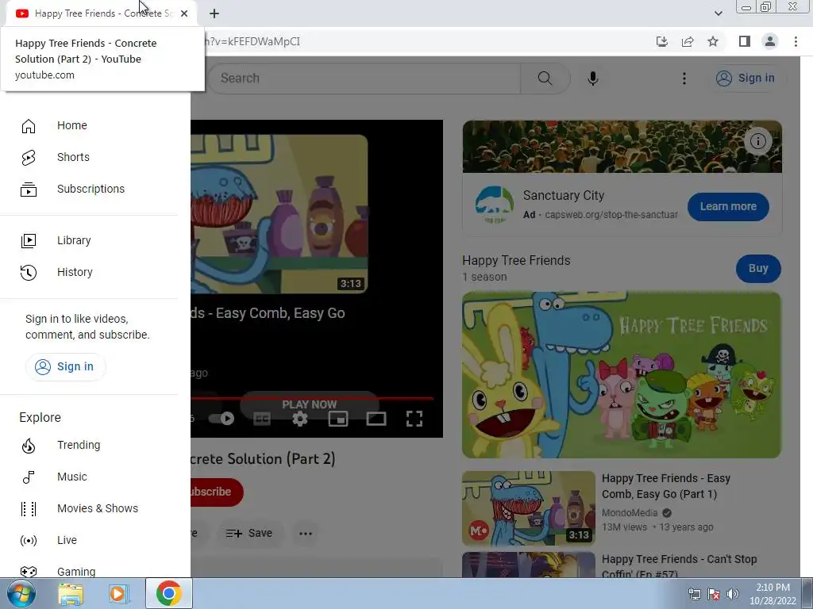Open Easy Comb, Easy Go (Part 1) thumbnail
813x609 pixels.
coord(529,508)
